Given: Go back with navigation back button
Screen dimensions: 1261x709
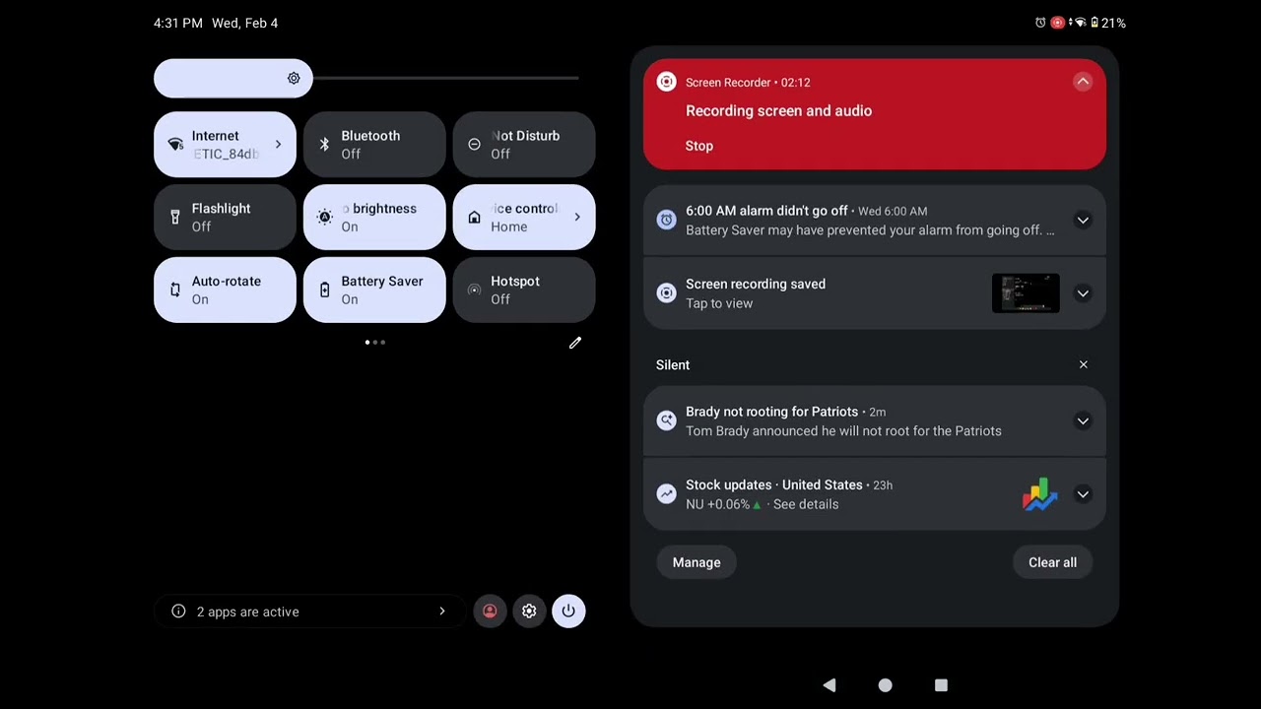Looking at the screenshot, I should [830, 685].
